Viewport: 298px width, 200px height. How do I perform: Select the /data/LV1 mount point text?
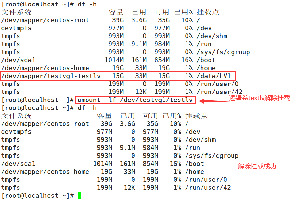pos(214,76)
